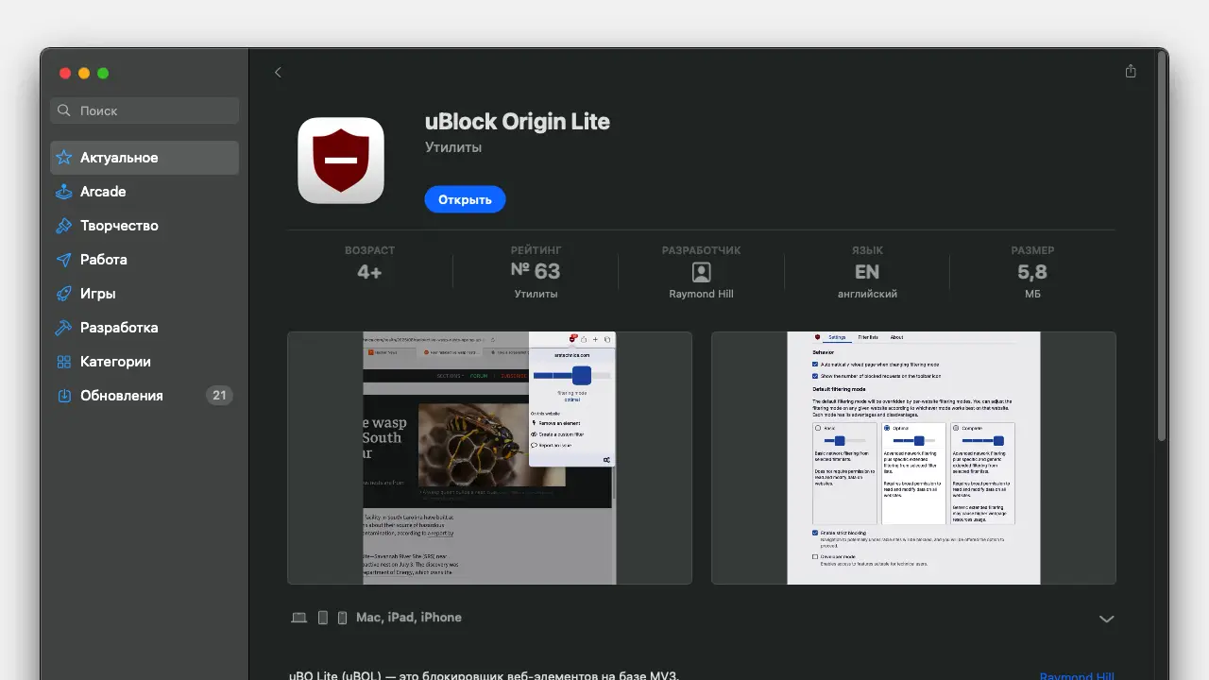
Task: Click the Работа paper plane icon
Action: (x=64, y=260)
